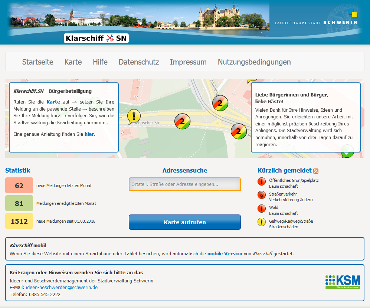Click the Klarschiff SN logo
Image resolution: width=370 pixels, height=308 pixels.
coord(96,38)
